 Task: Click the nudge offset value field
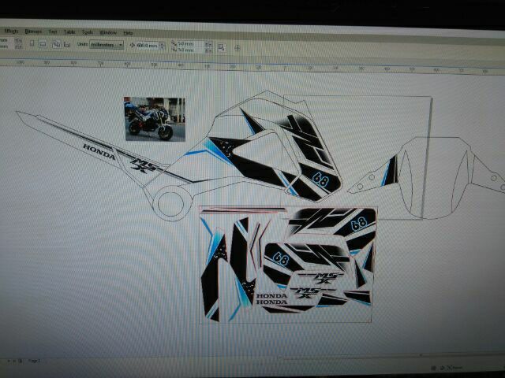(148, 46)
